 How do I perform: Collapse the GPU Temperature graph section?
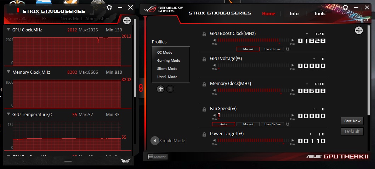pyautogui.click(x=8, y=114)
